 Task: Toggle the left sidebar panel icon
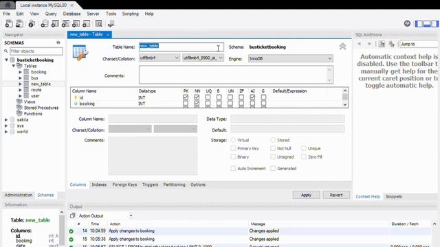[419, 24]
